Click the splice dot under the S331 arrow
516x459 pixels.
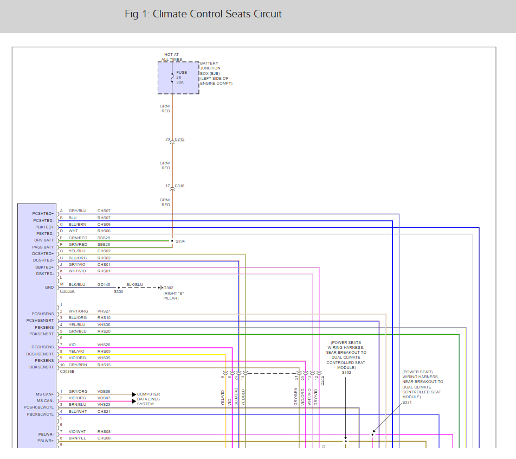pyautogui.click(x=372, y=434)
